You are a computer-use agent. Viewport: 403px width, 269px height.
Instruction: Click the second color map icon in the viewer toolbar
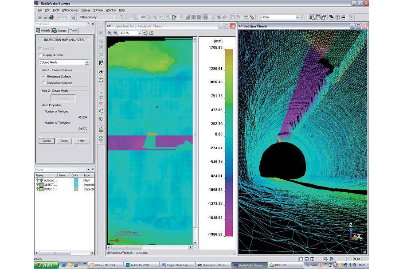pos(151,33)
